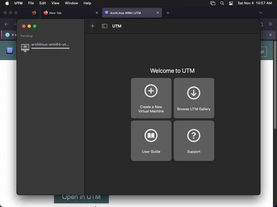Click the UTM site logo in Firefox page
277x207 pixels.
click(10, 50)
